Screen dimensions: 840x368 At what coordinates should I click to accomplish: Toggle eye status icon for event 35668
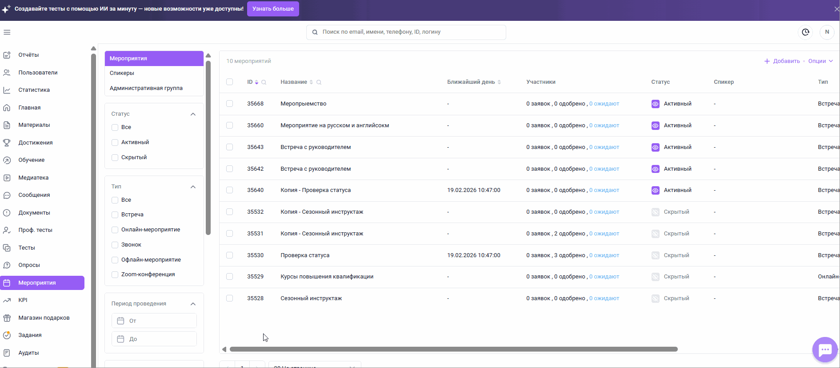655,104
